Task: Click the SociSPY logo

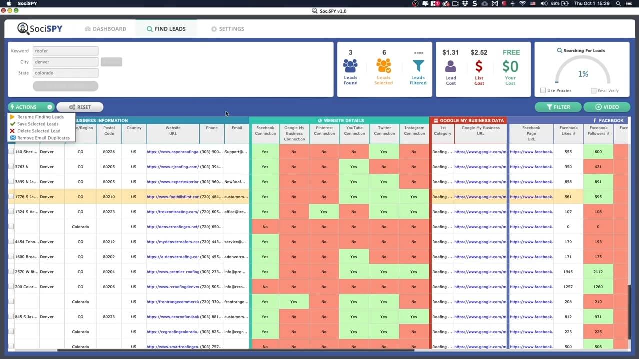Action: point(40,29)
